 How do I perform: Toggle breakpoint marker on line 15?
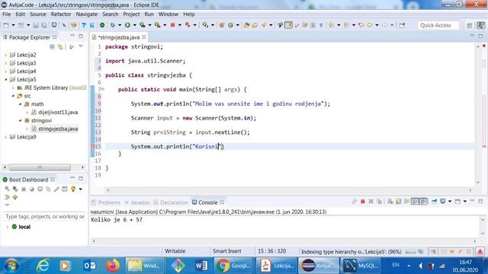click(92, 146)
